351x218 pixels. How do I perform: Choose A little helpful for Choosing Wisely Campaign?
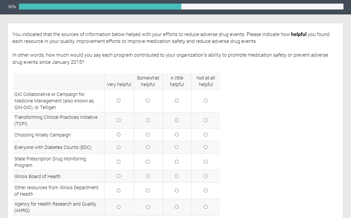click(176, 135)
